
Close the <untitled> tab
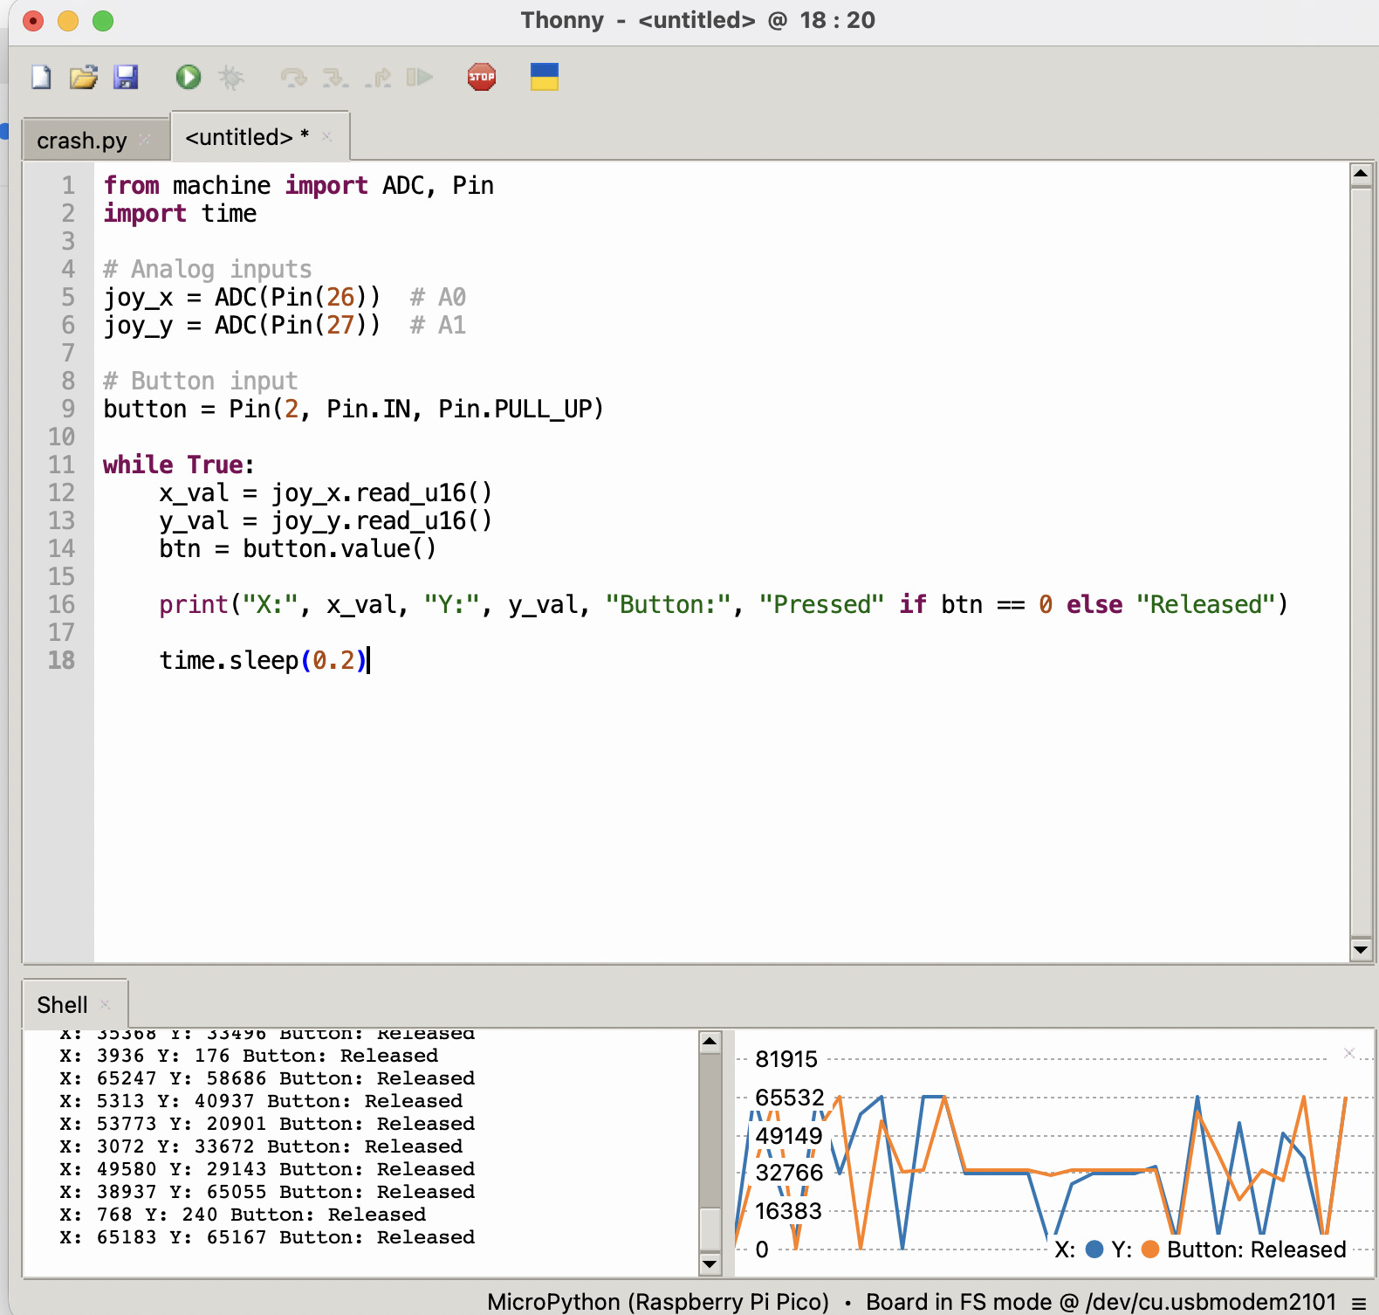click(326, 136)
